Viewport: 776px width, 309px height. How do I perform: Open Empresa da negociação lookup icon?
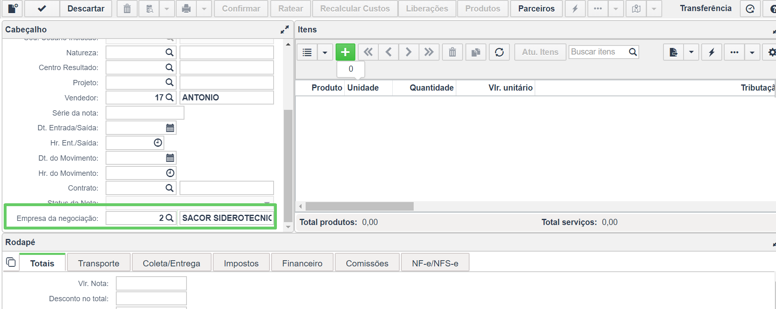coord(169,218)
